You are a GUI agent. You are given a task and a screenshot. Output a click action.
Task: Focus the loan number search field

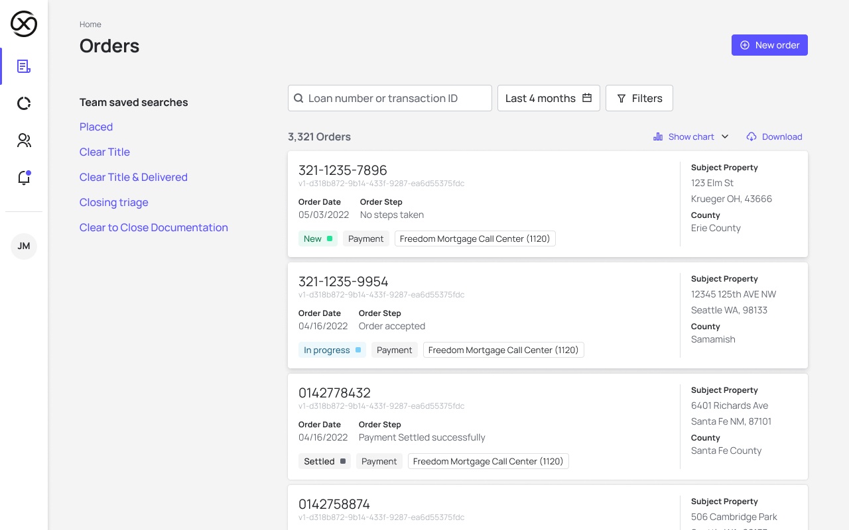pos(390,98)
